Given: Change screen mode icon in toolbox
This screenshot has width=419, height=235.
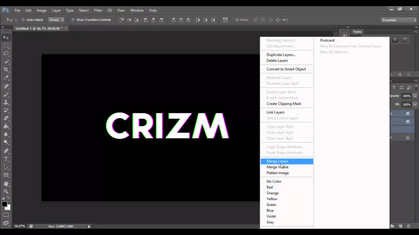Looking at the screenshot, I should (x=6, y=223).
